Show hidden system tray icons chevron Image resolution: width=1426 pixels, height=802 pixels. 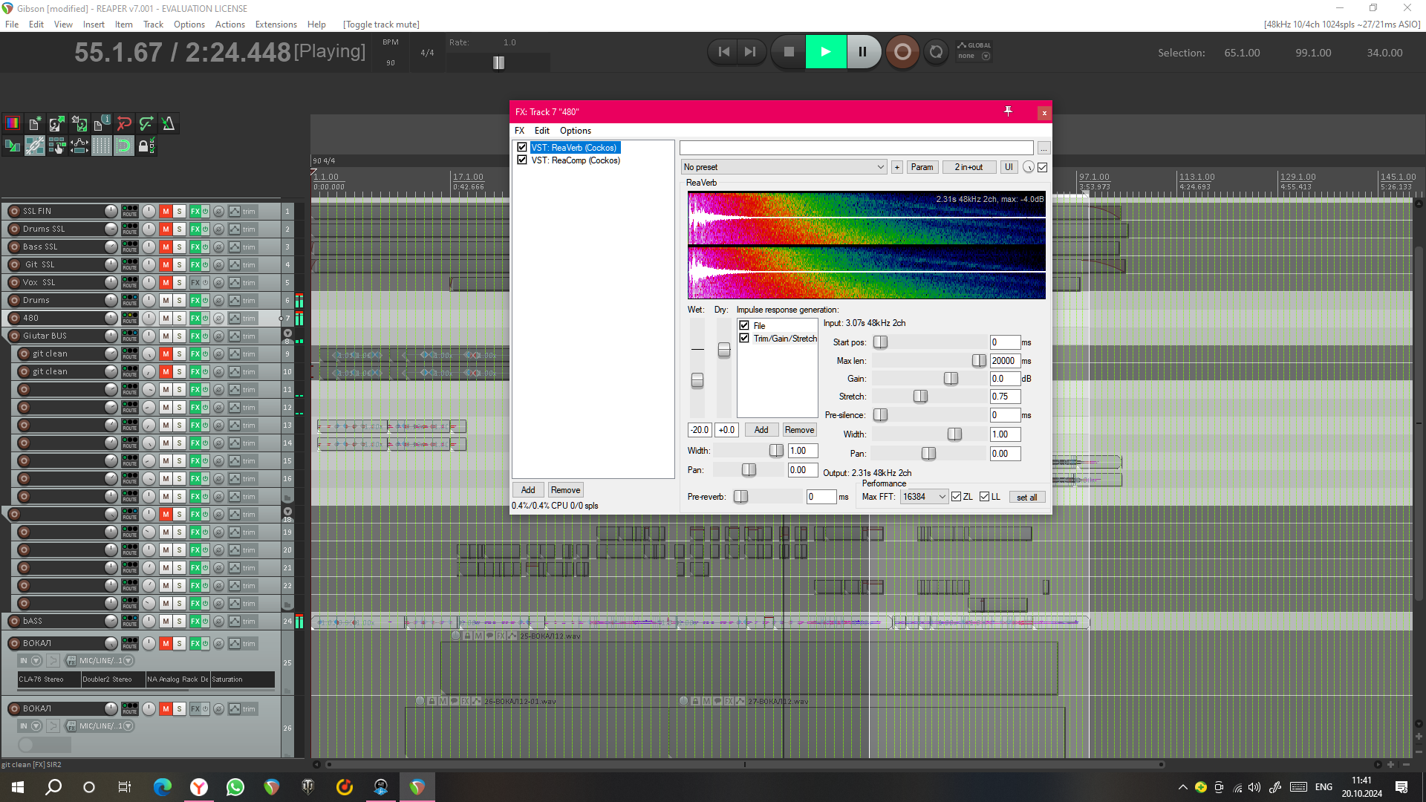1182,787
